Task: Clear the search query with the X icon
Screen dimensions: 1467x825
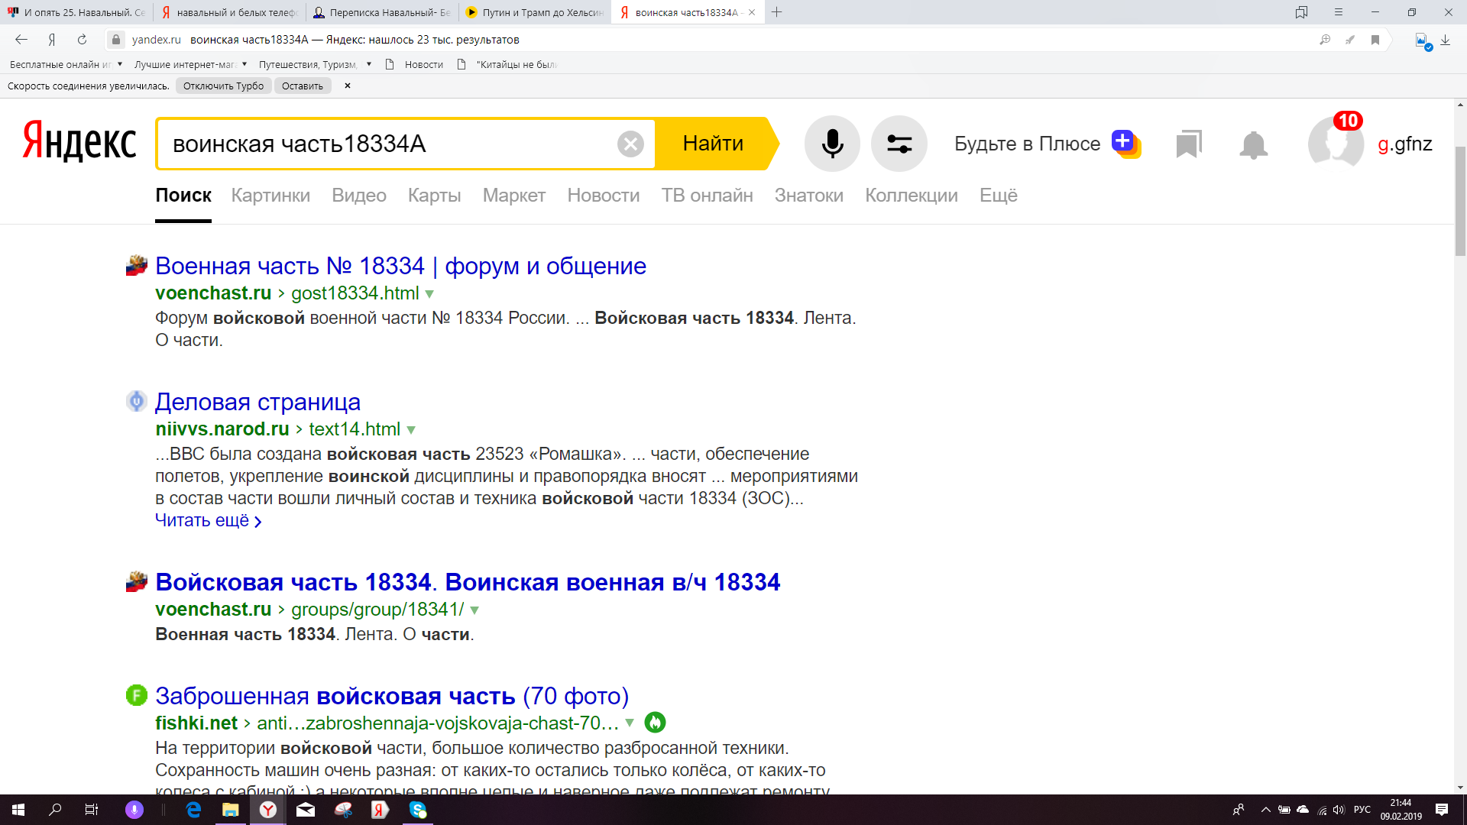Action: point(630,144)
